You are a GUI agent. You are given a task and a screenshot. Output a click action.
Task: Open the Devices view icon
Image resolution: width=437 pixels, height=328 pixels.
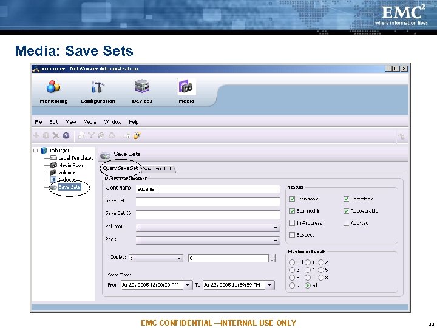[142, 86]
